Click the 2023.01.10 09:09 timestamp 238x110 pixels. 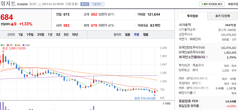pos(53,4)
